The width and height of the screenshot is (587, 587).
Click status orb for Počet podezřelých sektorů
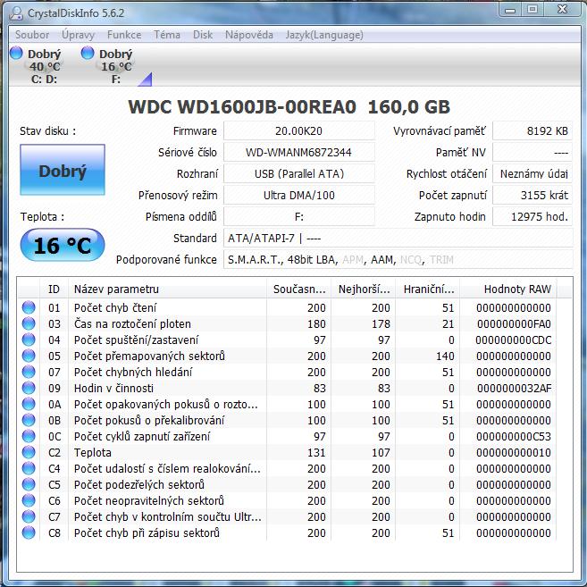click(x=29, y=484)
